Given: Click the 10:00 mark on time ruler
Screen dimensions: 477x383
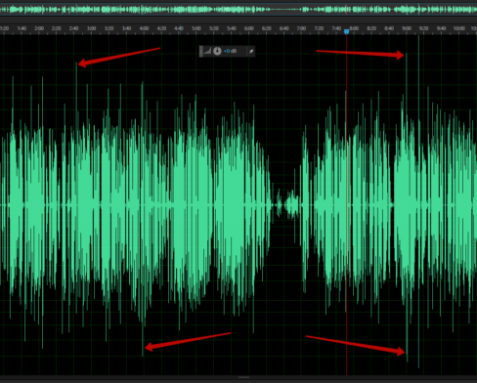Looking at the screenshot, I should [459, 28].
